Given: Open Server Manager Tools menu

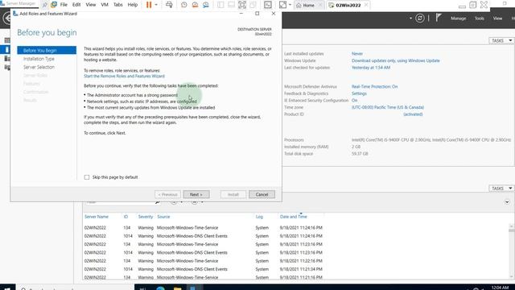Looking at the screenshot, I should click(480, 19).
